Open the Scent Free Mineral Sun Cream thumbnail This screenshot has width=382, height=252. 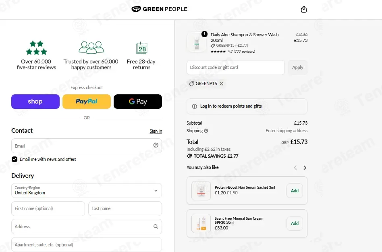click(x=201, y=223)
